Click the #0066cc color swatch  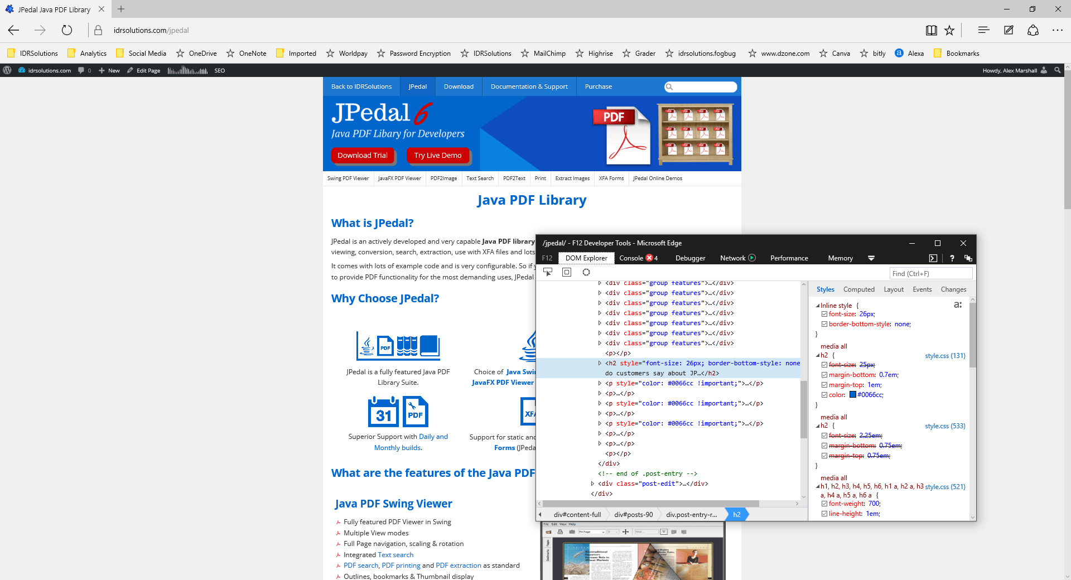click(852, 395)
